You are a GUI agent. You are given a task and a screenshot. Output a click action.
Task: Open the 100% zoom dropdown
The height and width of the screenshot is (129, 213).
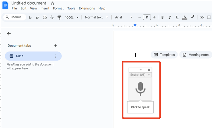point(72,17)
